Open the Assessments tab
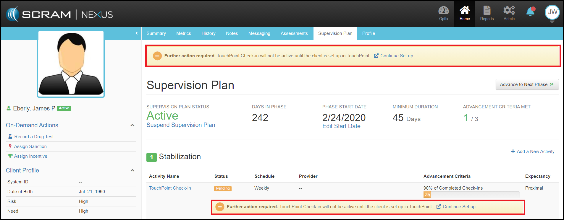 (x=294, y=33)
